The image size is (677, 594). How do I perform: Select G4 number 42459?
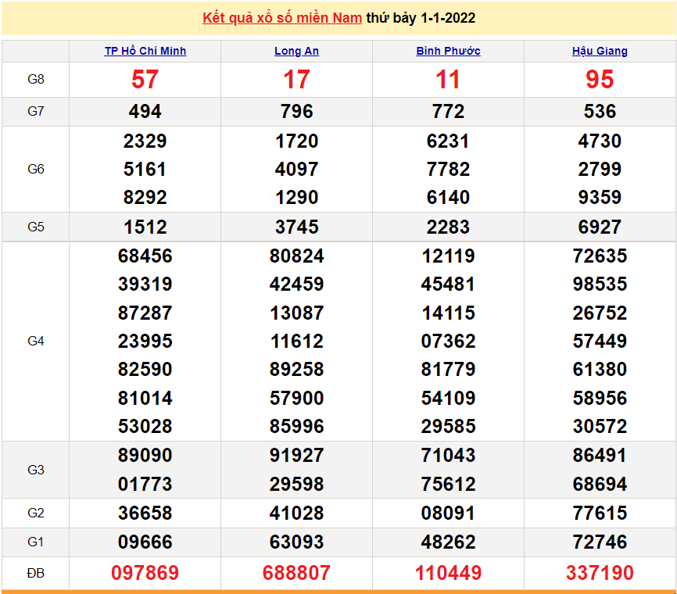pyautogui.click(x=296, y=284)
